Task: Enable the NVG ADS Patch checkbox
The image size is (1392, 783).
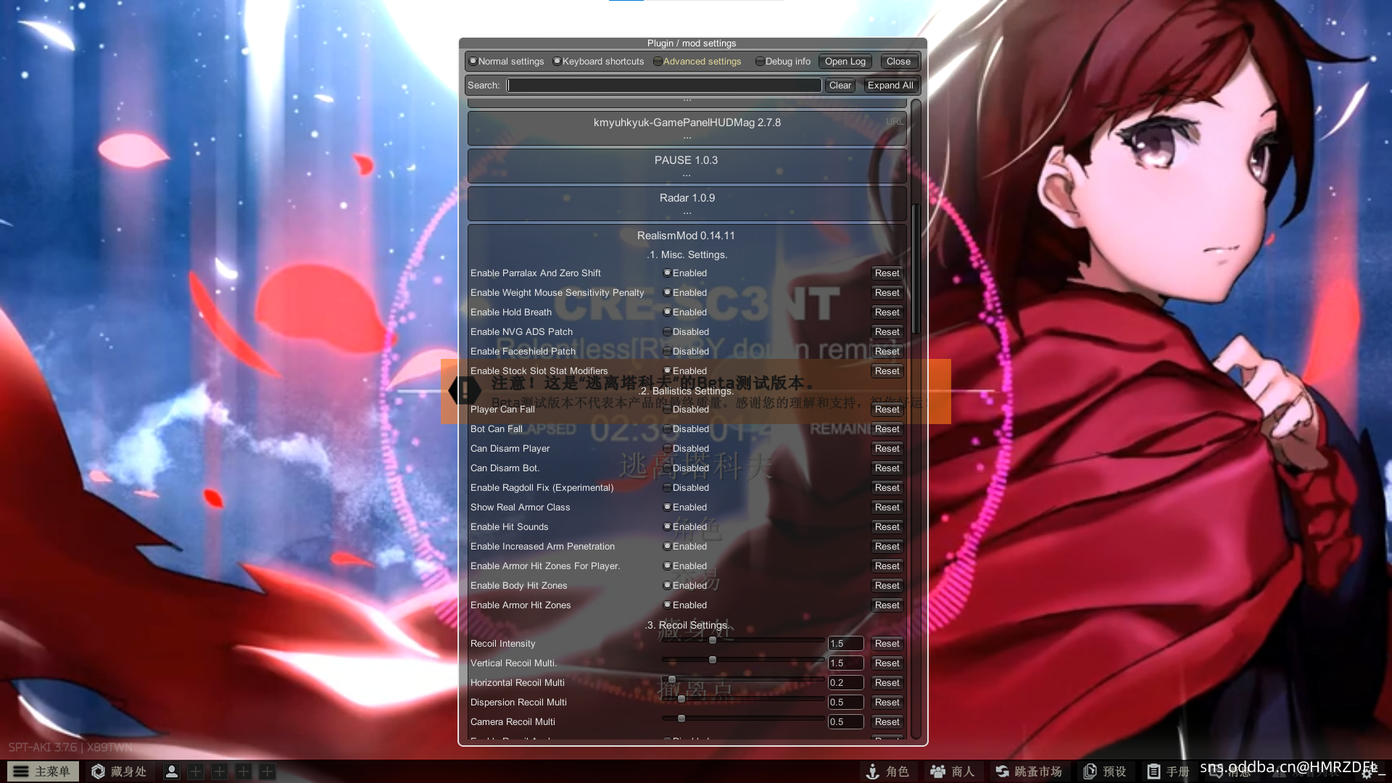Action: tap(667, 332)
